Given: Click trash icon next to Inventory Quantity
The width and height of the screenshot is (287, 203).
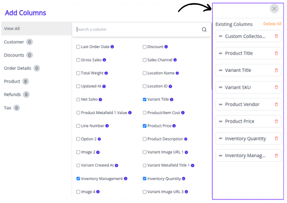Looking at the screenshot, I should pyautogui.click(x=276, y=138).
